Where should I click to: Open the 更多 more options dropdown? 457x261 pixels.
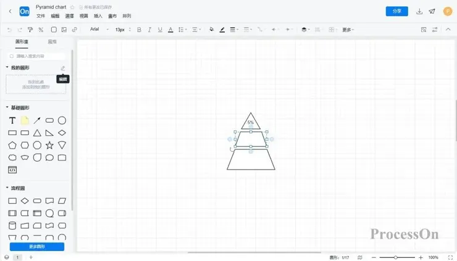[348, 30]
